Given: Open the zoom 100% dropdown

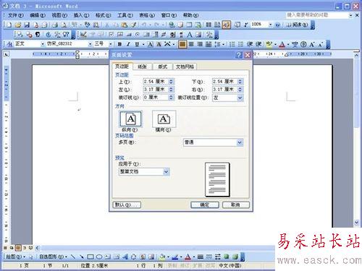Looking at the screenshot, I should [x=271, y=25].
